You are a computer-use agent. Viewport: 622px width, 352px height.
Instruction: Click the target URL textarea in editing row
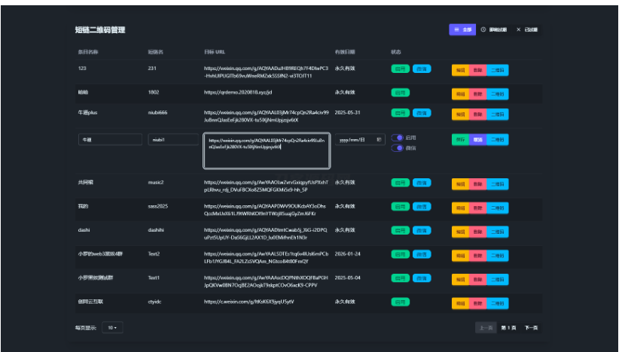pos(266,150)
